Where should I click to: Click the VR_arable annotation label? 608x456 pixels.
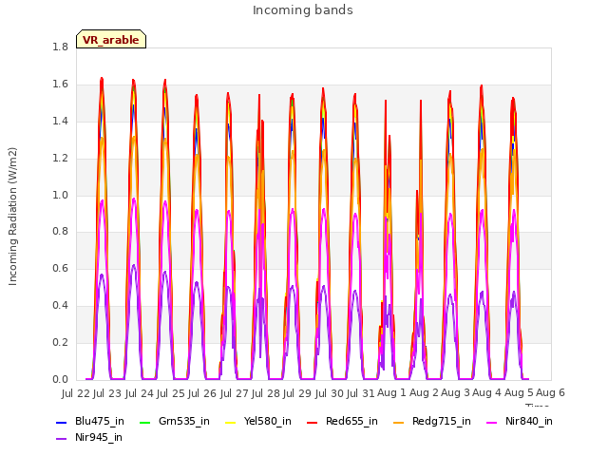tap(111, 39)
